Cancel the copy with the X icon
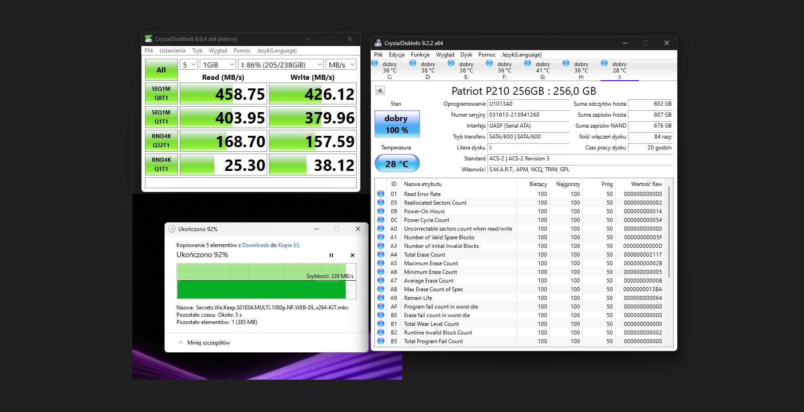This screenshot has width=804, height=412. 352,255
